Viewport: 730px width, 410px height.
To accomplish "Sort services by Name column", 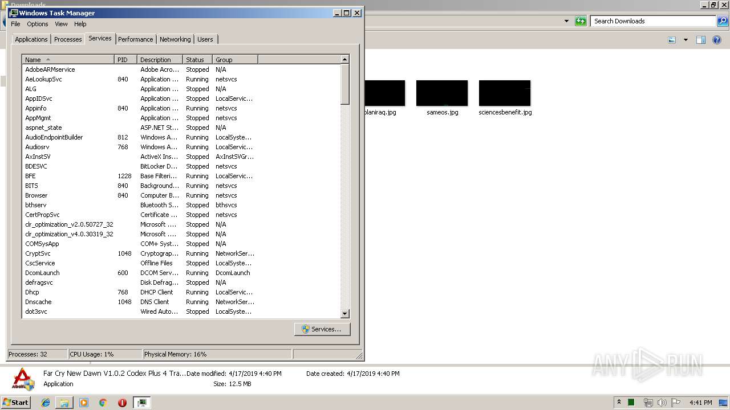I will point(68,59).
